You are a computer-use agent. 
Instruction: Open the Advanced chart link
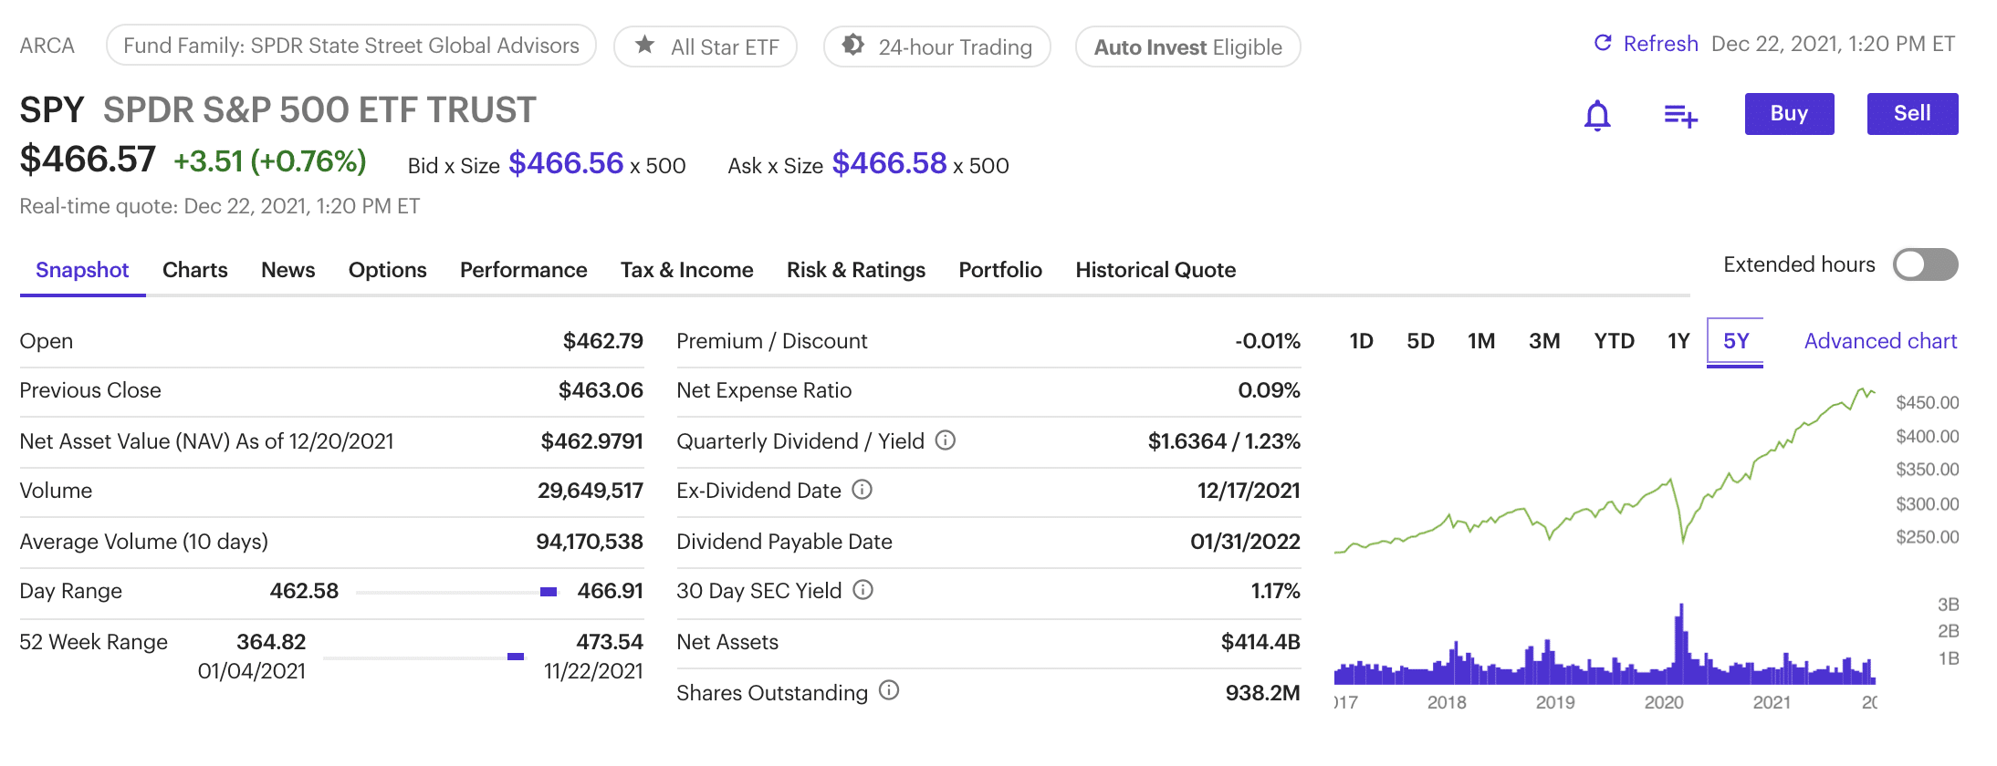click(x=1880, y=341)
